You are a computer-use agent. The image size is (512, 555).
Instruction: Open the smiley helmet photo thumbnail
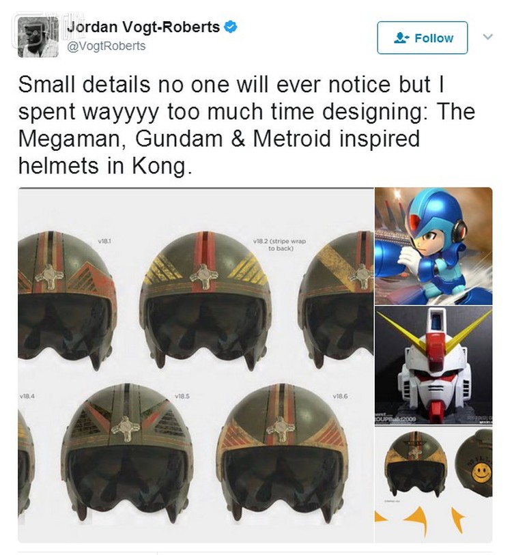[433, 485]
